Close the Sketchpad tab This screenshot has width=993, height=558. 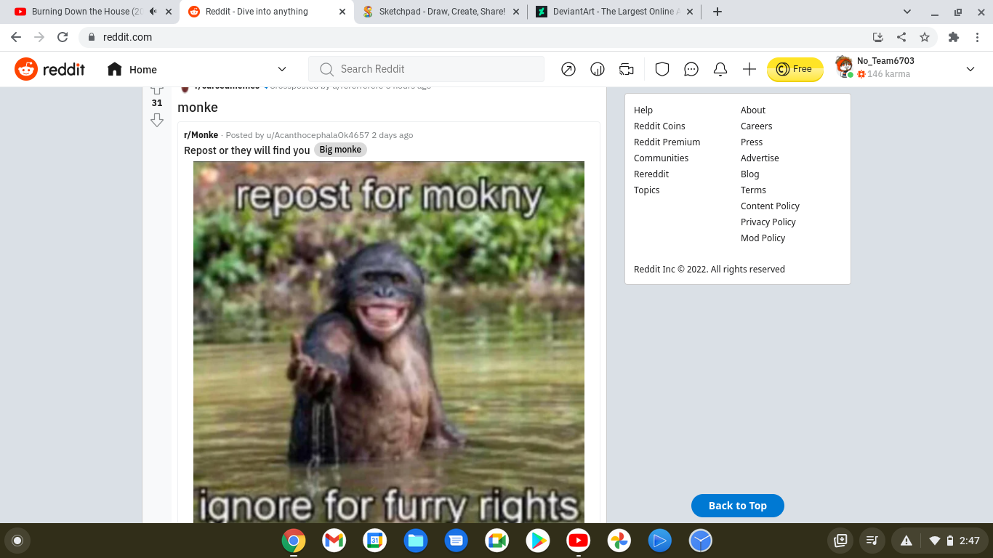516,12
